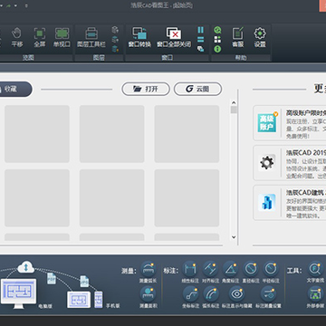Viewport: 326px width, 326px height.
Task: Tile windows vertically with the two-bar icon
Action: point(201,30)
